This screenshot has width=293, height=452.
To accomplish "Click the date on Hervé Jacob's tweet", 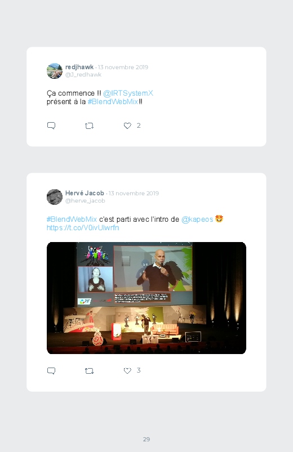I will (134, 193).
